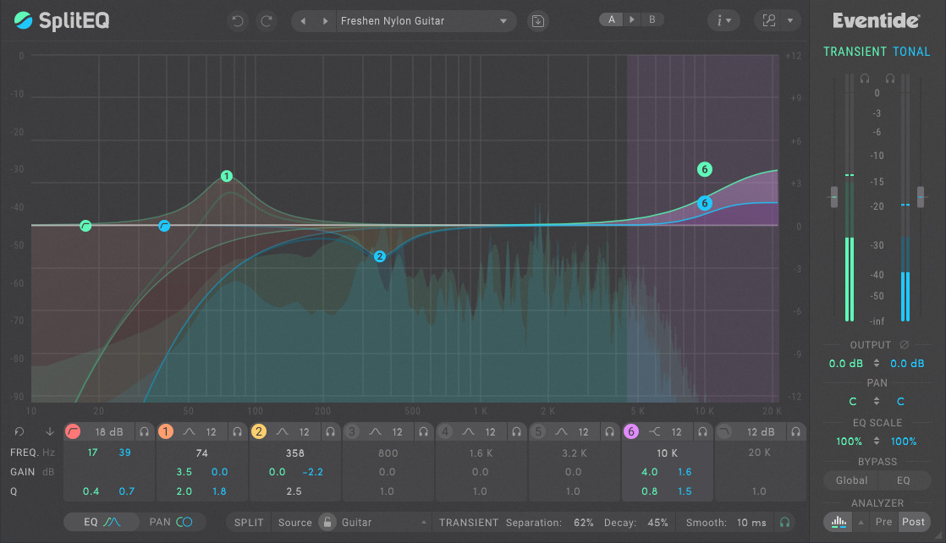Viewport: 946px width, 543px height.
Task: Switch to the EQ view tab
Action: (x=102, y=522)
